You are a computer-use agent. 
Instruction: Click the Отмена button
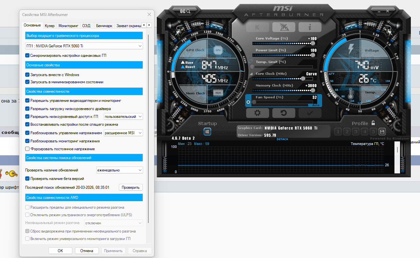click(87, 251)
